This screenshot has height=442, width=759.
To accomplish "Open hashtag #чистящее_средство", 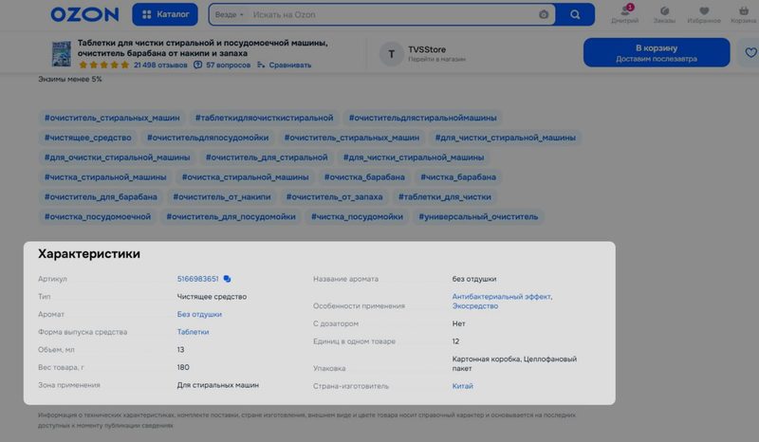I will pyautogui.click(x=87, y=138).
